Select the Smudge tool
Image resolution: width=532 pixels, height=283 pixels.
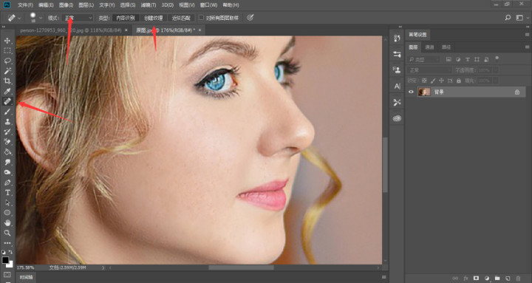click(7, 163)
